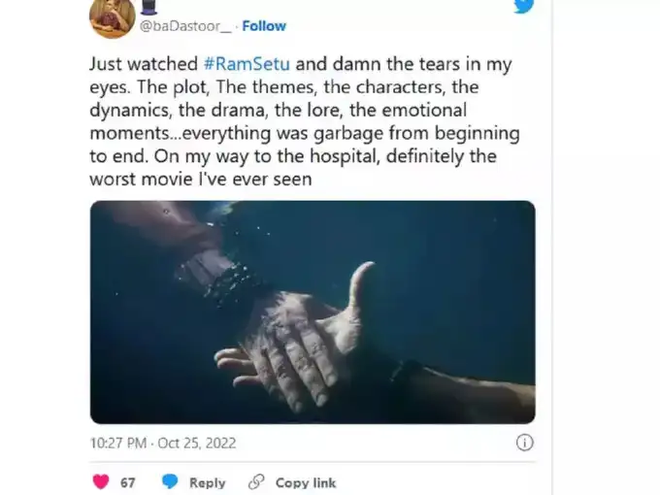660x495 pixels.
Task: Click the "Just watched" opening words
Action: click(144, 64)
